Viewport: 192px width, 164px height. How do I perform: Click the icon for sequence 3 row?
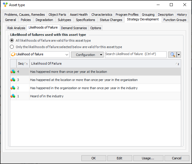(13, 80)
